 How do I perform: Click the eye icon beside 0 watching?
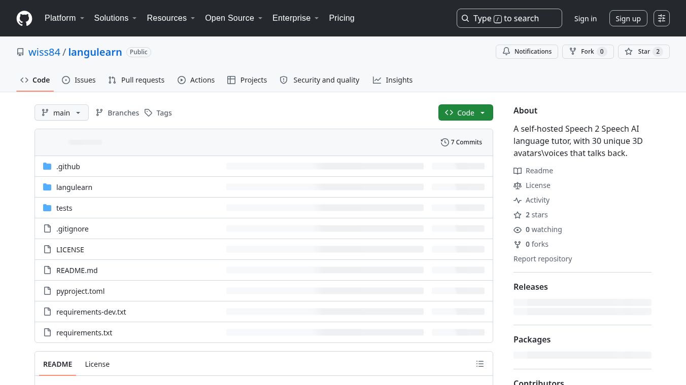[x=518, y=229]
